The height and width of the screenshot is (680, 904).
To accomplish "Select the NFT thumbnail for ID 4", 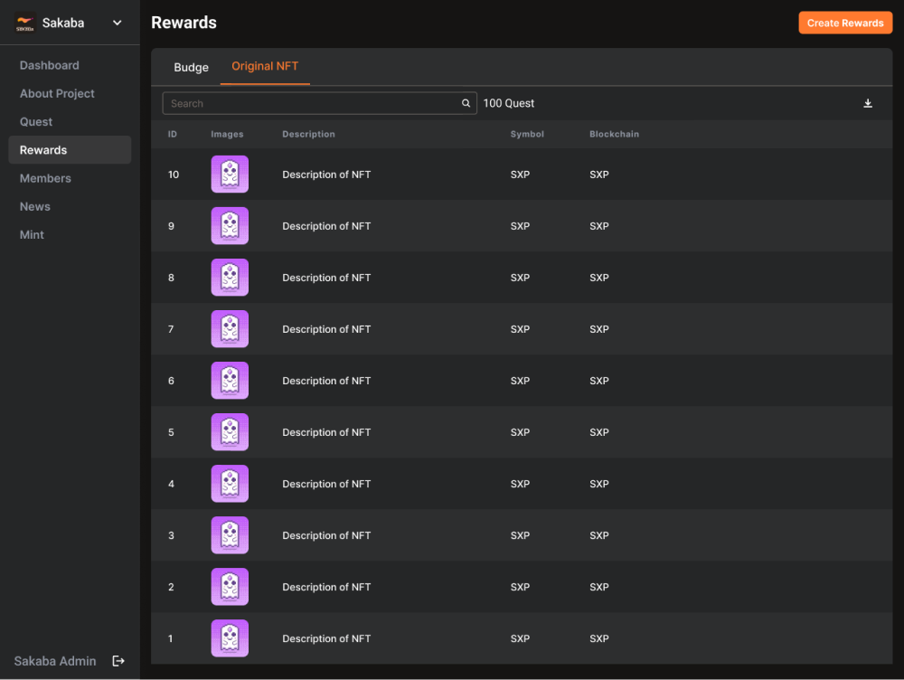I will [x=230, y=484].
